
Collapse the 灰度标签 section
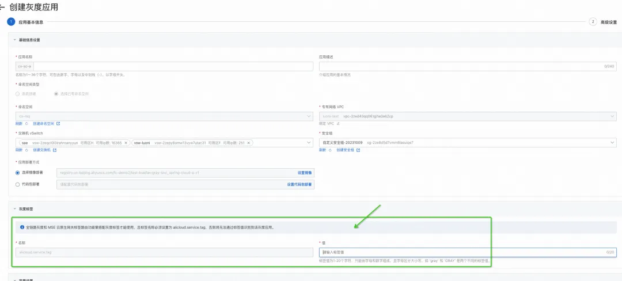pyautogui.click(x=14, y=208)
